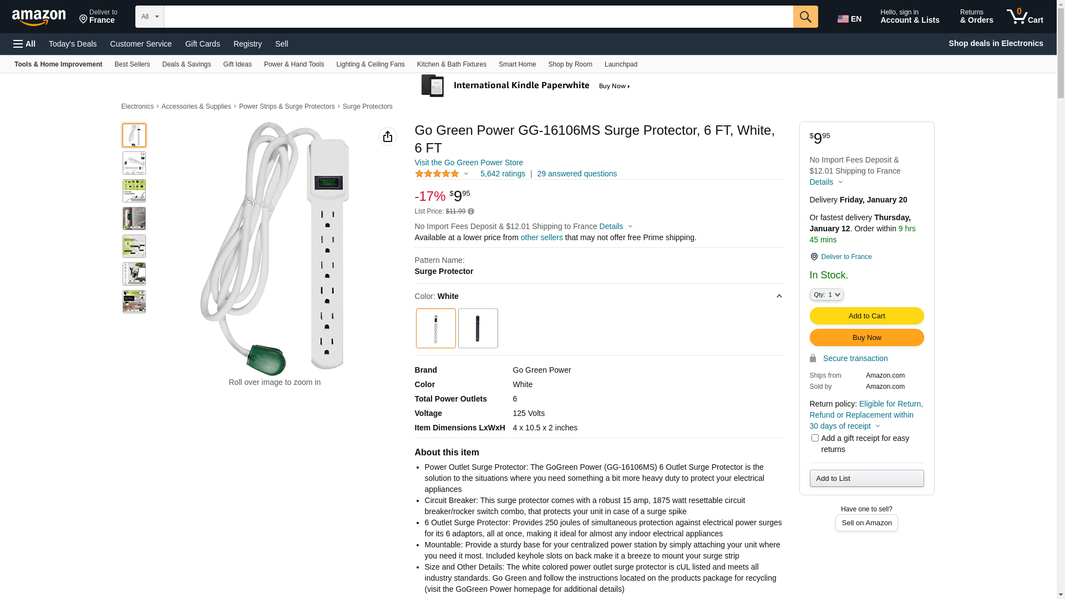Viewport: 1065px width, 599px height.
Task: Click the Add to Cart button
Action: 866,316
